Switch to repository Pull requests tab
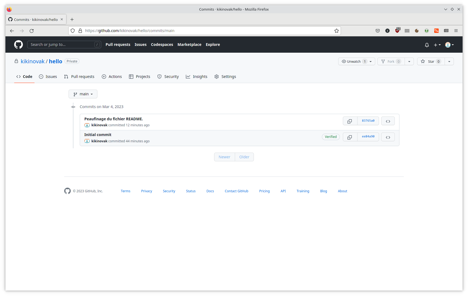Viewport: 468px width, 296px height. 79,77
